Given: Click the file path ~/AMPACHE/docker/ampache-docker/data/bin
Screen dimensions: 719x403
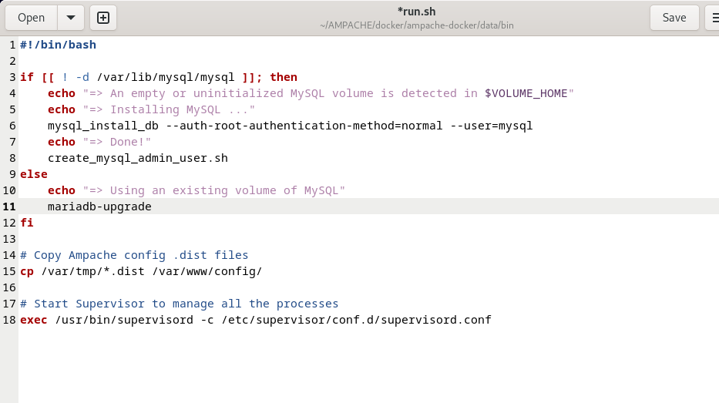Looking at the screenshot, I should click(416, 25).
